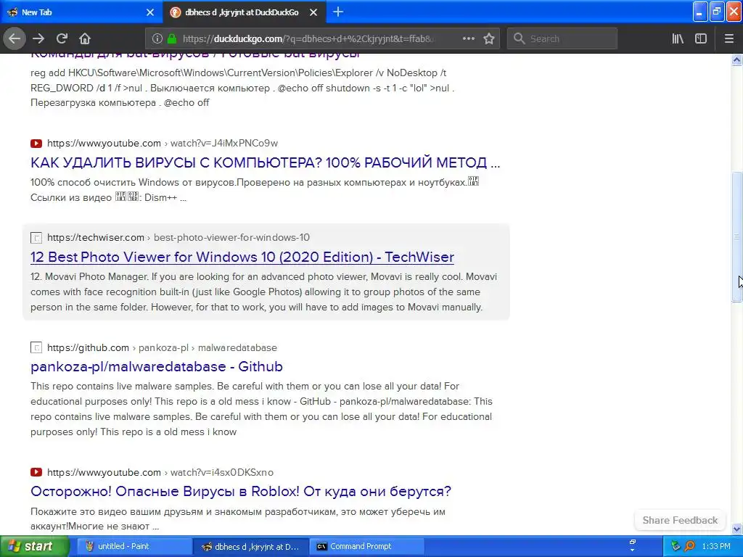Click the magnifier icon in Search box
Viewport: 743px width, 557px height.
pos(519,39)
